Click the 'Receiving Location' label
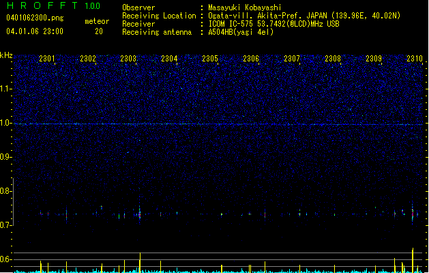 pos(159,16)
